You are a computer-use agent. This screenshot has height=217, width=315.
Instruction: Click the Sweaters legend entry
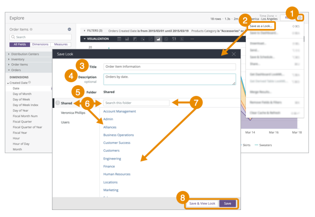[263, 145]
